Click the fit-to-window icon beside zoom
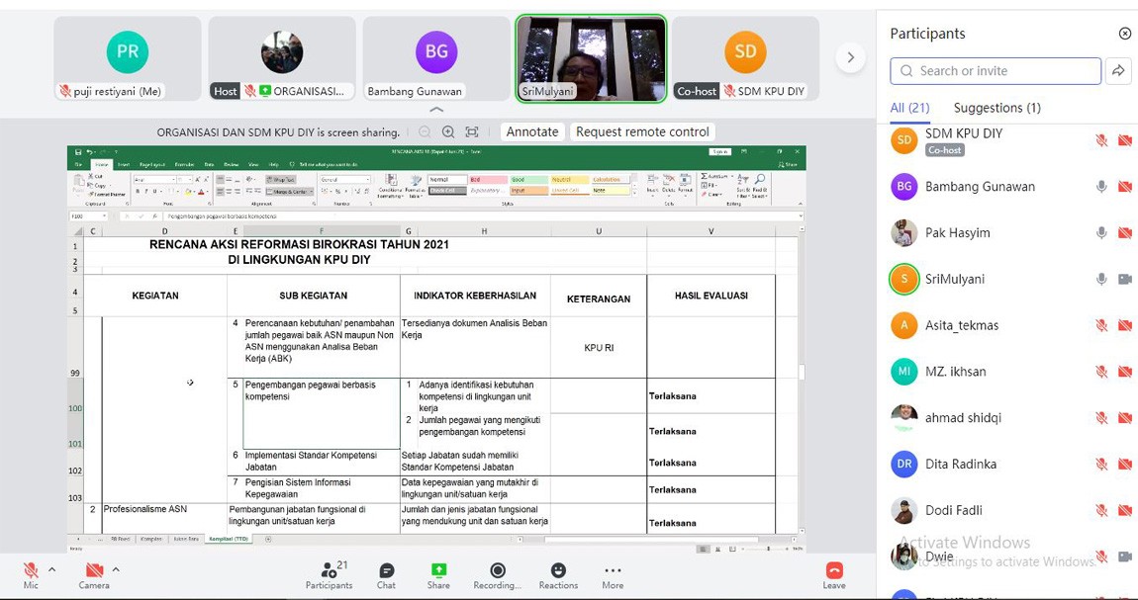The height and width of the screenshot is (600, 1138). tap(472, 131)
